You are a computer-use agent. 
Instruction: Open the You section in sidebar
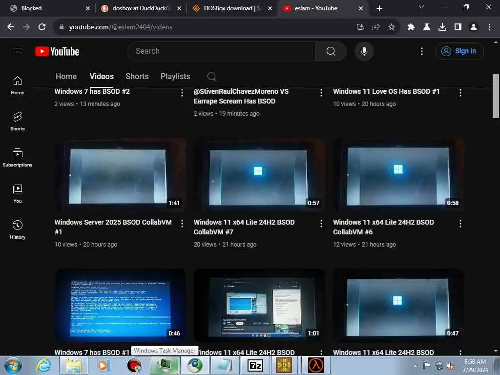18,194
